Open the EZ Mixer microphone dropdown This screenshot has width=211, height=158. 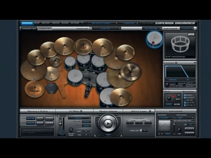(80, 118)
